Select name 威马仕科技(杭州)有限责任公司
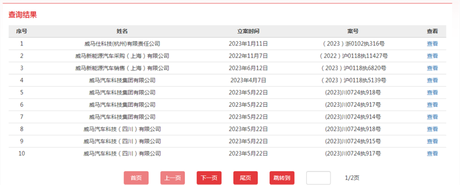460x185 pixels. 122,43
